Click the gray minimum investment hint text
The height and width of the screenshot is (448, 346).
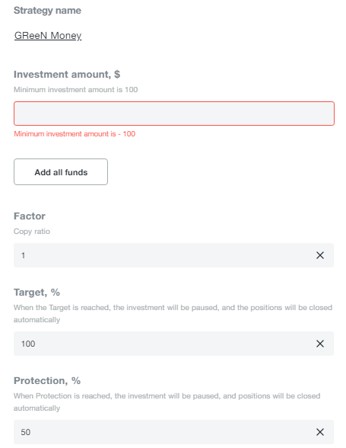coord(75,89)
